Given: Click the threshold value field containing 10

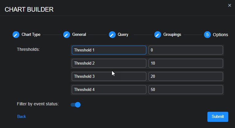Looking at the screenshot, I should click(186, 63).
